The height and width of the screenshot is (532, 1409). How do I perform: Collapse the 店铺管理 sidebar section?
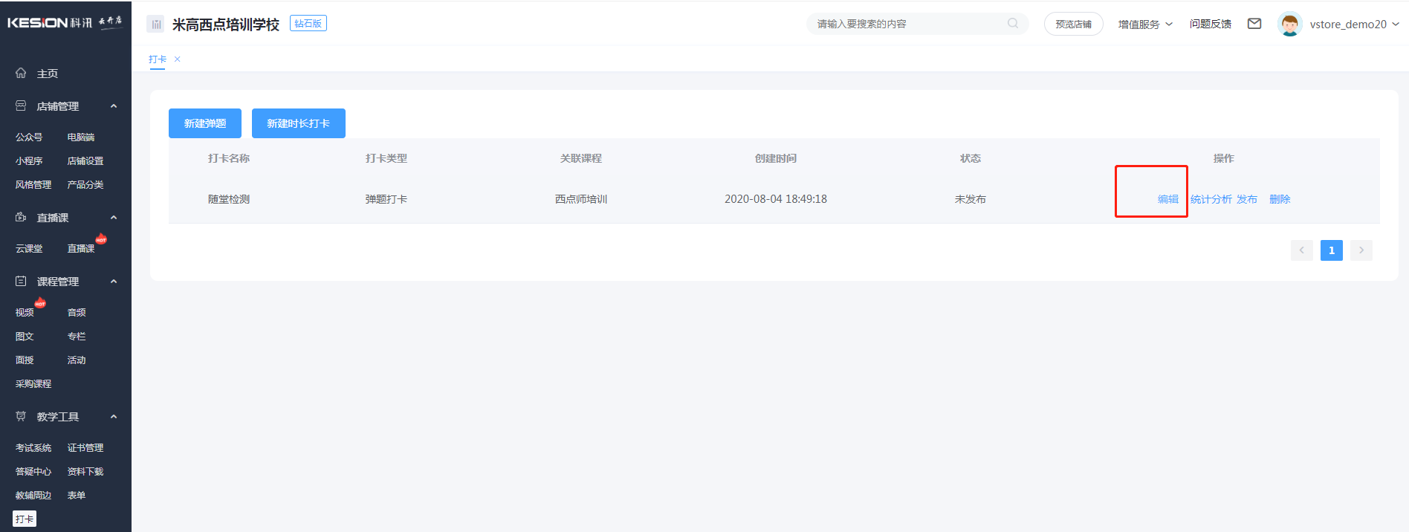114,106
